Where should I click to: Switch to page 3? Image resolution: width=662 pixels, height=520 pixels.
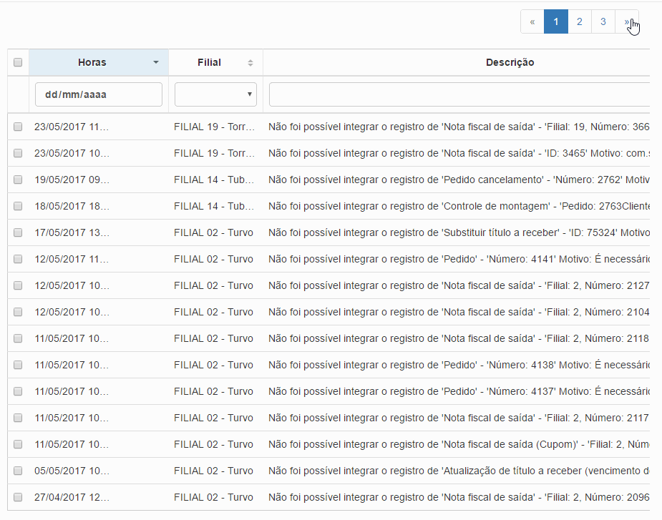point(603,21)
